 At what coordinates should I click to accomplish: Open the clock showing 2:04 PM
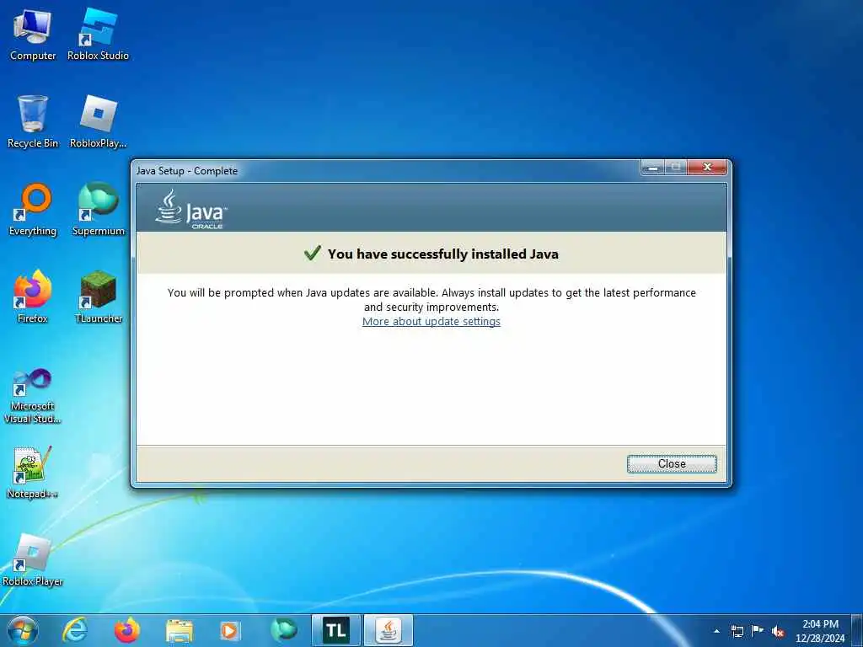point(820,631)
